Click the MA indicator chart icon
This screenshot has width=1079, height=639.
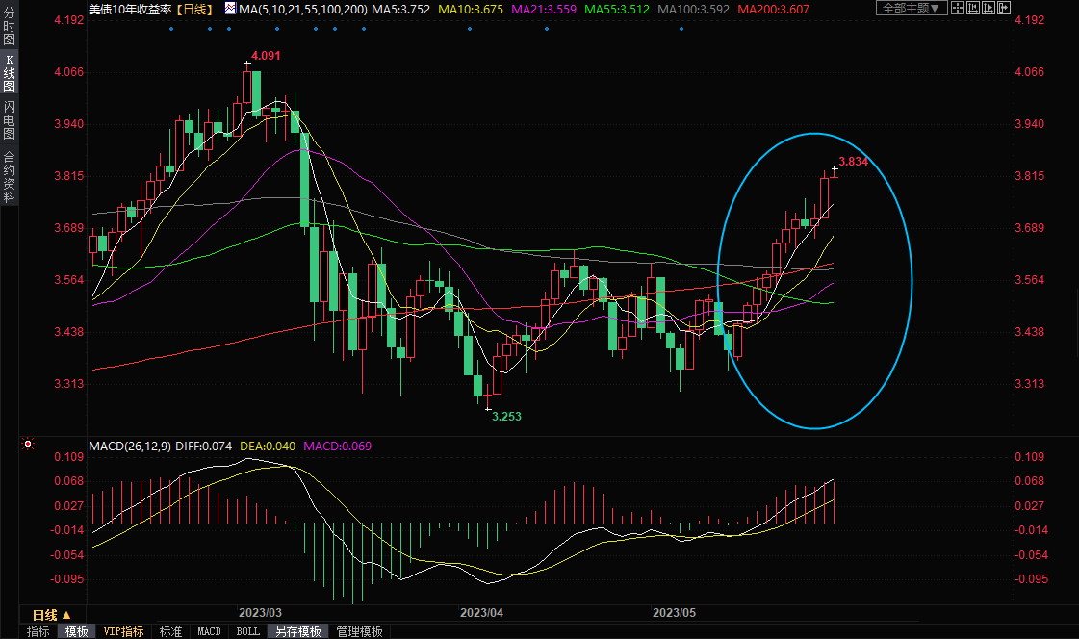(229, 9)
